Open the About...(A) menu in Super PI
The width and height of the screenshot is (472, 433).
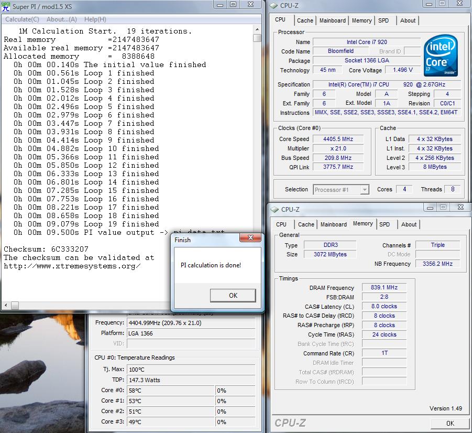pyautogui.click(x=62, y=19)
